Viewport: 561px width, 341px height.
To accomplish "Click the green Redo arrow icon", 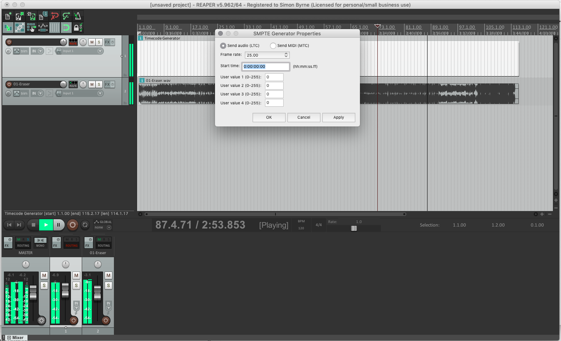I will click(x=66, y=16).
